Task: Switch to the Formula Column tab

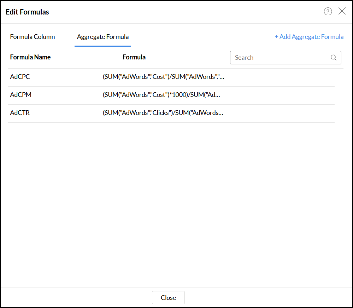Action: coord(33,37)
